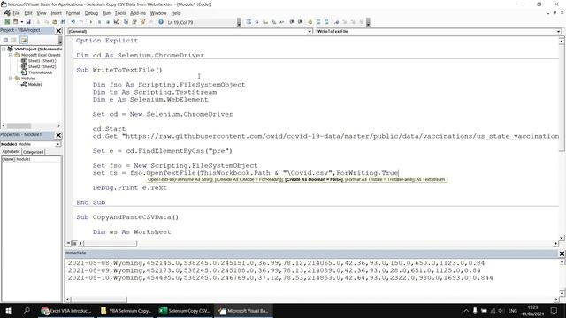Click the List Properties/Methods icon
The width and height of the screenshot is (566, 318).
pos(249,22)
